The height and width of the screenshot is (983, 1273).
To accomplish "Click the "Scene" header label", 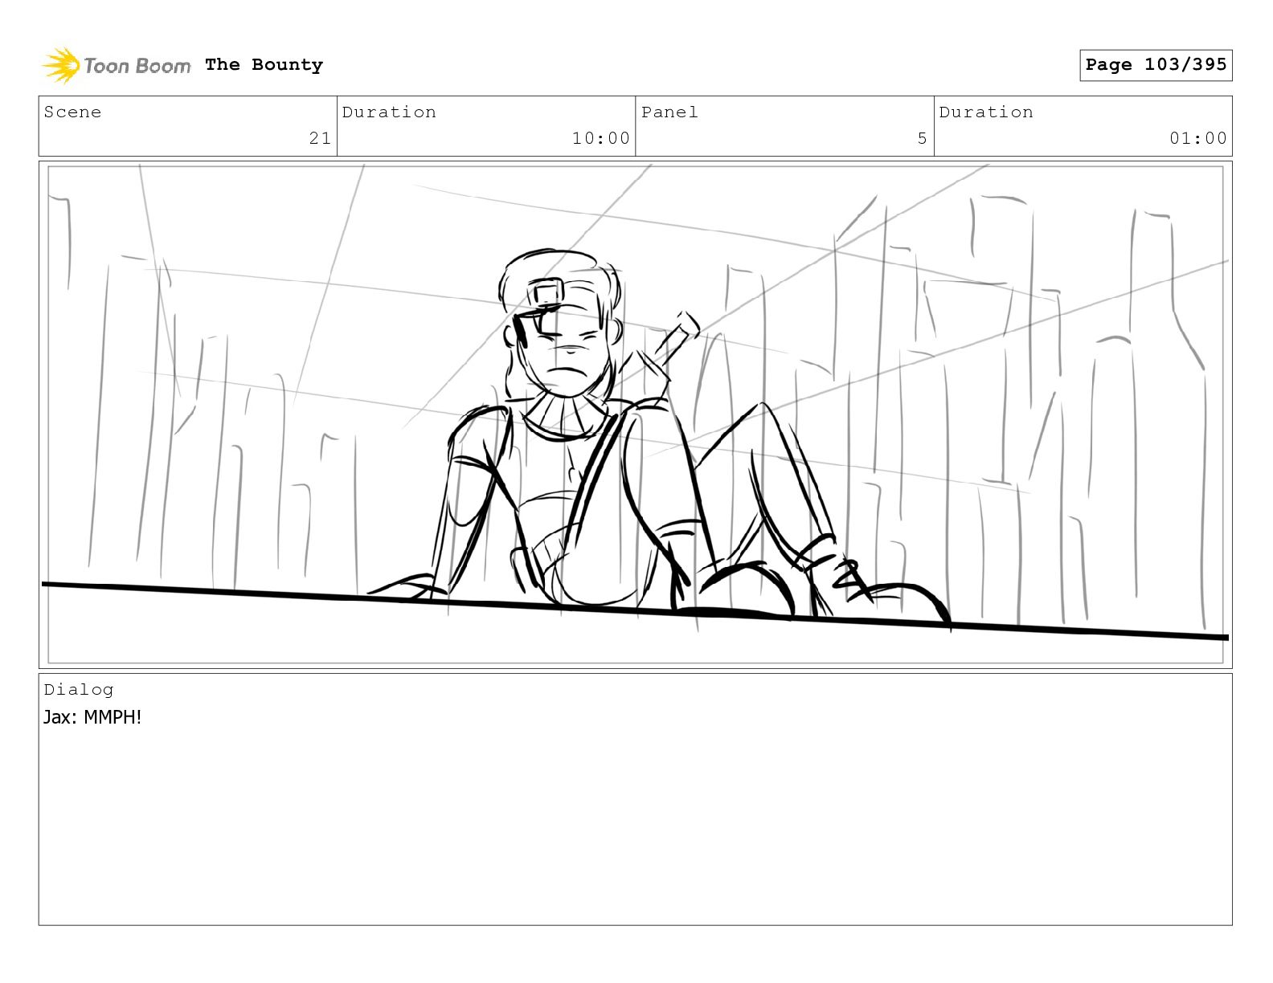I will pyautogui.click(x=73, y=112).
